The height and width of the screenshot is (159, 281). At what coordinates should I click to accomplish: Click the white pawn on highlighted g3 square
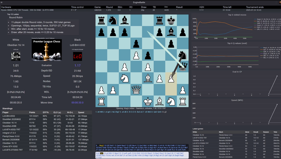(x=171, y=78)
